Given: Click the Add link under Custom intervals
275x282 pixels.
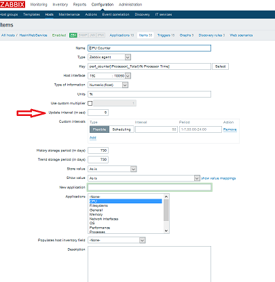Looking at the screenshot, I should [93, 138].
